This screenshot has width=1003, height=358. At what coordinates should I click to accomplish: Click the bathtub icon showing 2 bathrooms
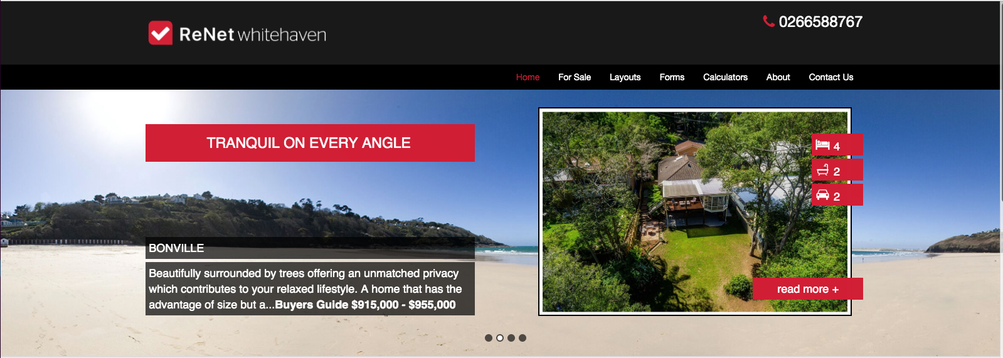[x=822, y=170]
